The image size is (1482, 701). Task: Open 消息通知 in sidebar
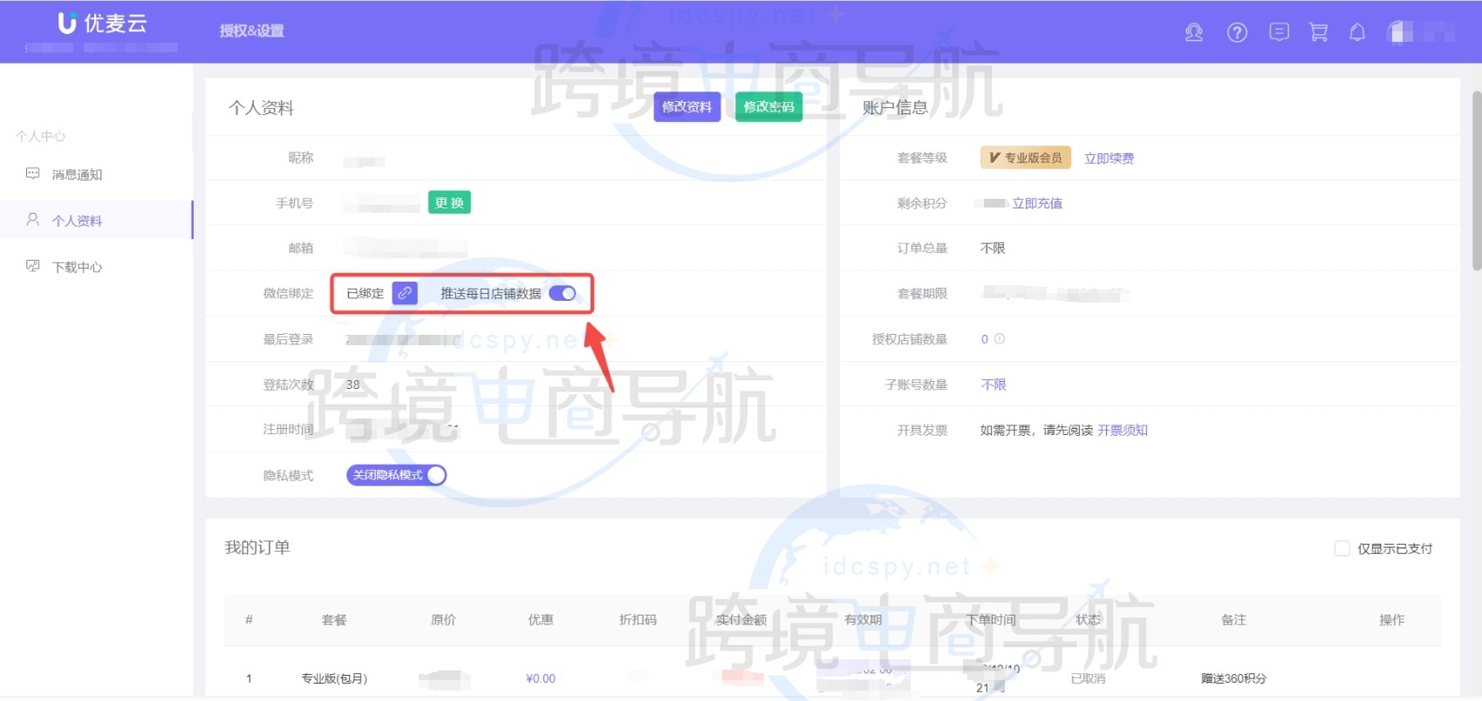point(78,174)
